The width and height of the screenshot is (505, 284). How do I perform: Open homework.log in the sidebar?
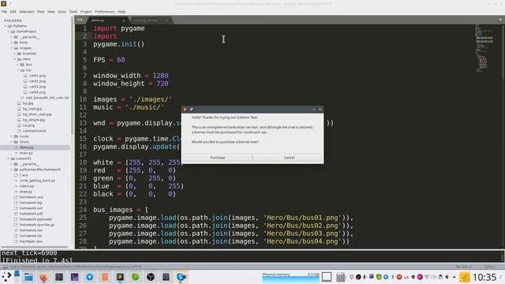31,203
